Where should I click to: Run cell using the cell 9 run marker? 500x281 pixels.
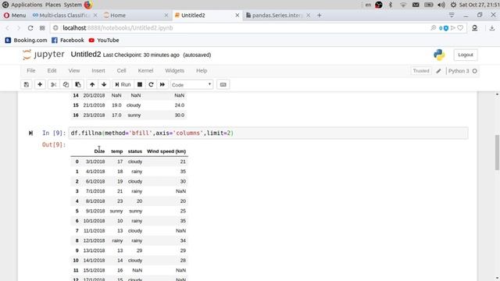click(30, 133)
